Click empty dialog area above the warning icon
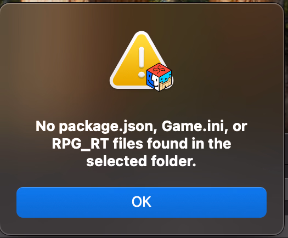This screenshot has height=238, width=288. pyautogui.click(x=142, y=16)
